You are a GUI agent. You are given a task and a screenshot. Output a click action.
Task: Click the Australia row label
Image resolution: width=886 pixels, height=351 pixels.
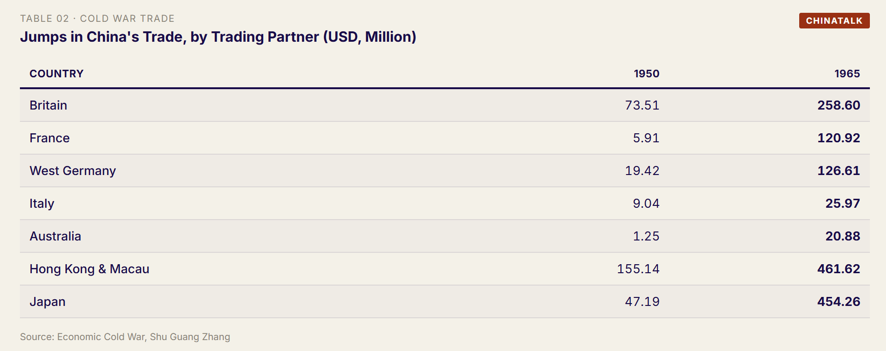tap(55, 236)
